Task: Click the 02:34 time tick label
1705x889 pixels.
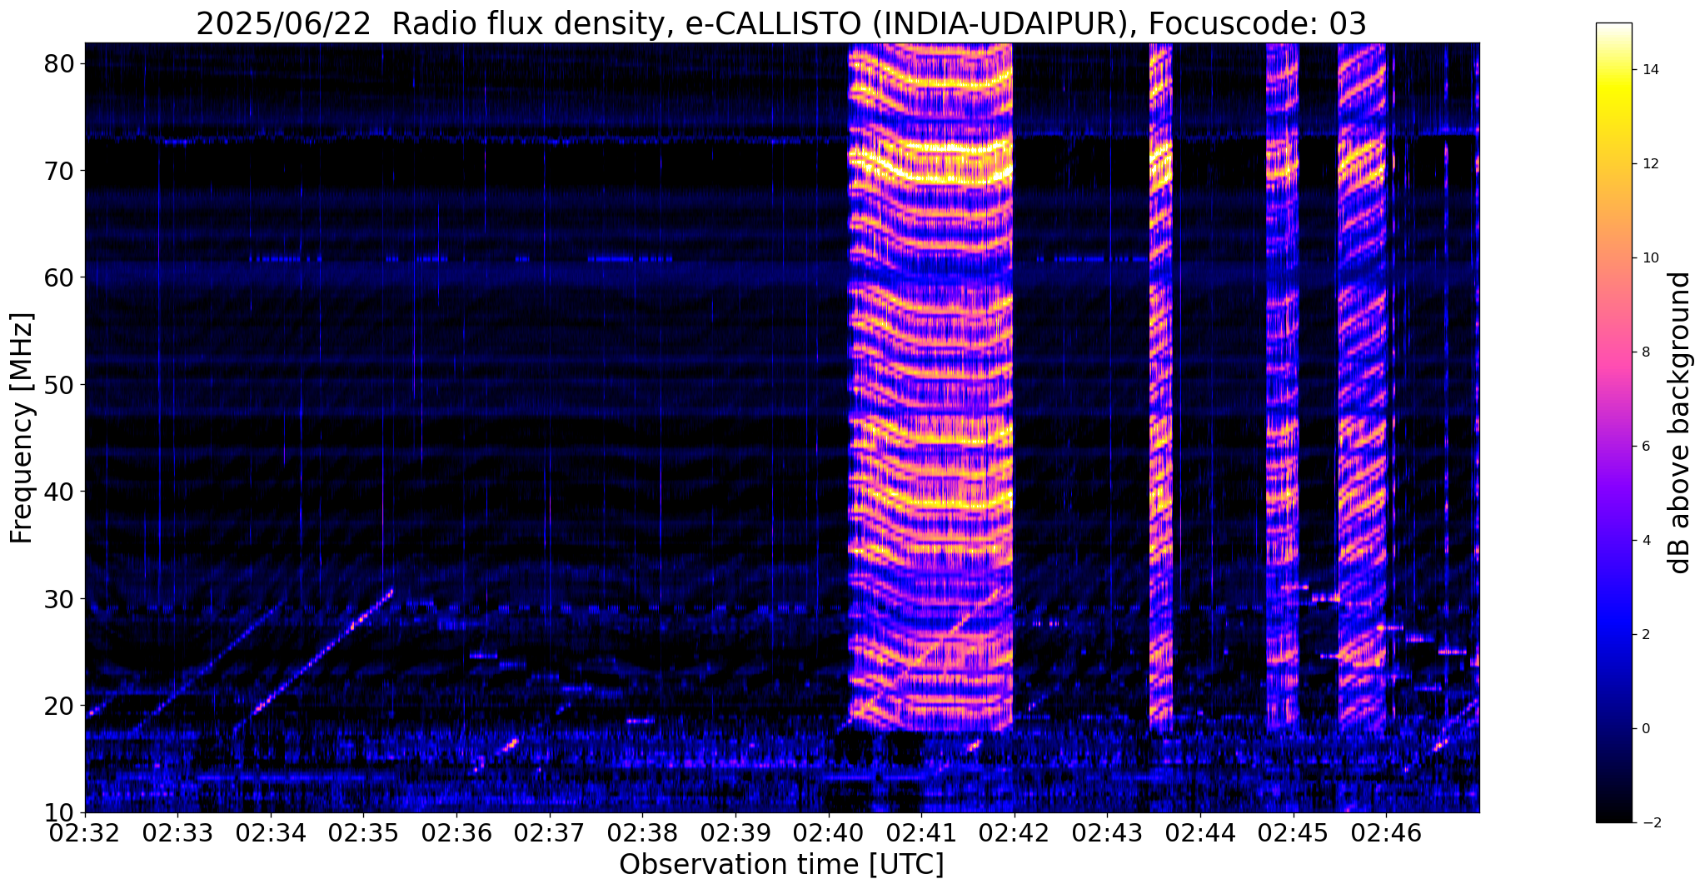Action: pos(271,832)
